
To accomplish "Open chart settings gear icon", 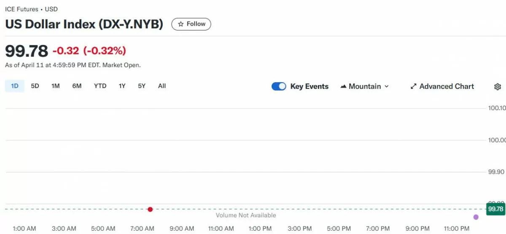I will pos(497,86).
